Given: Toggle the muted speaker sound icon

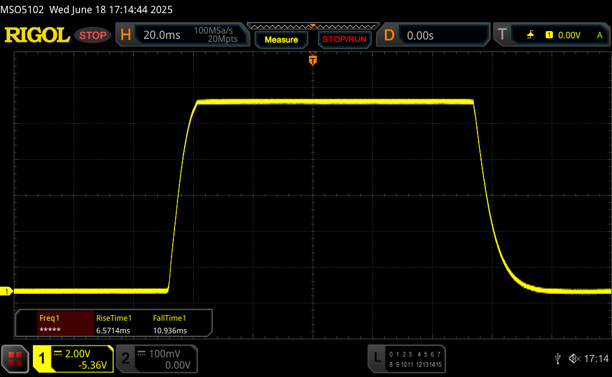Looking at the screenshot, I should pos(574,358).
